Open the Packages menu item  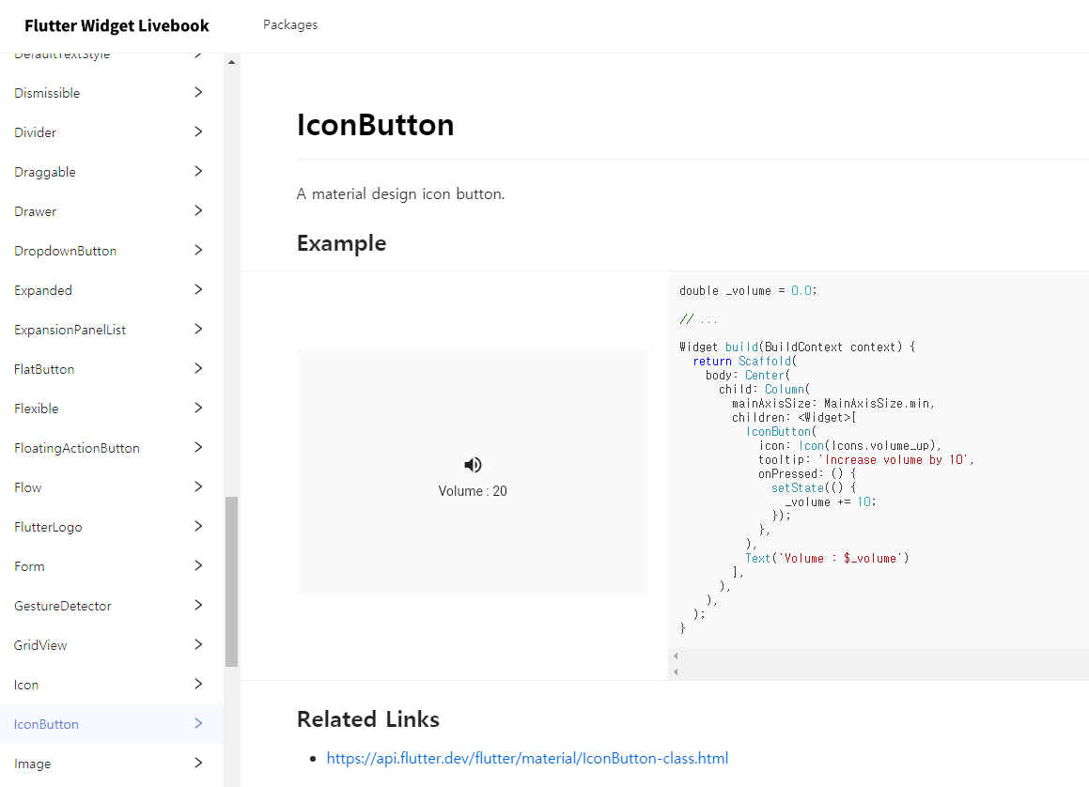pyautogui.click(x=290, y=25)
